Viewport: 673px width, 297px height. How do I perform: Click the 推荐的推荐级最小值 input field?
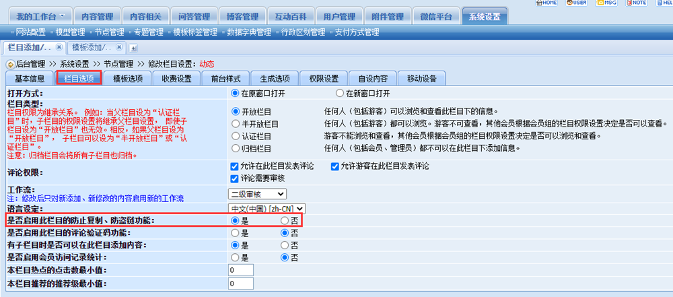click(x=241, y=284)
